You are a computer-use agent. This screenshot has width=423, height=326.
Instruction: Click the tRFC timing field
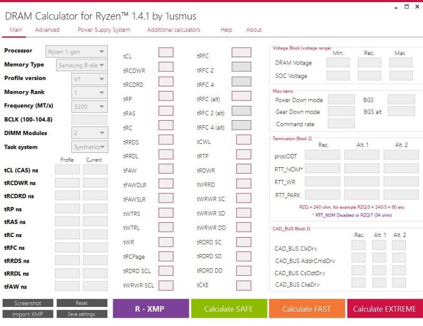point(242,52)
